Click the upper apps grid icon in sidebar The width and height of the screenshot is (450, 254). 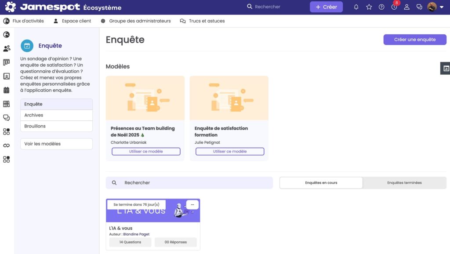point(6,131)
